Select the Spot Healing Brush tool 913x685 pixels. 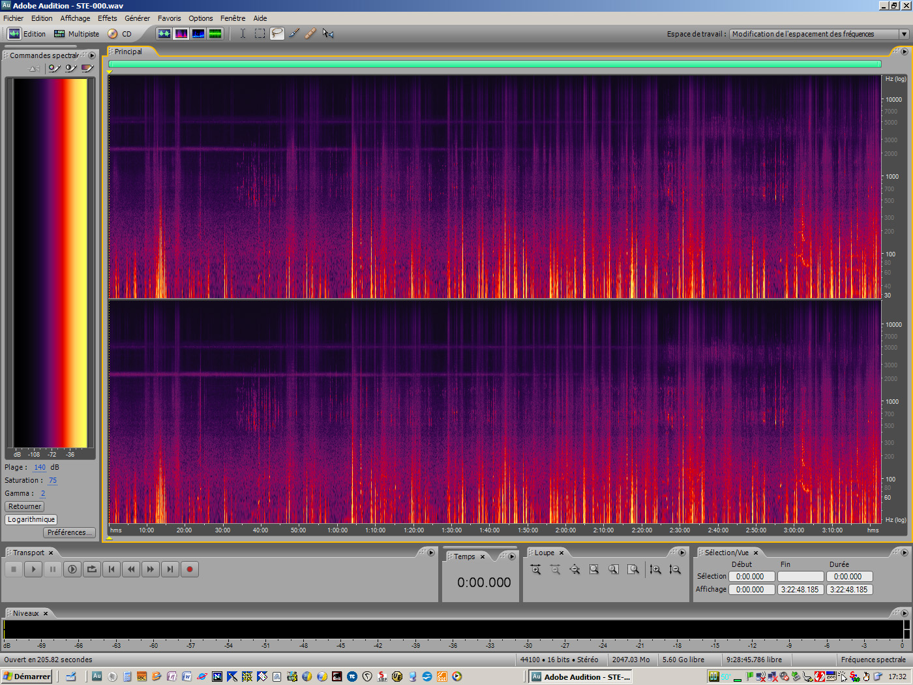310,33
